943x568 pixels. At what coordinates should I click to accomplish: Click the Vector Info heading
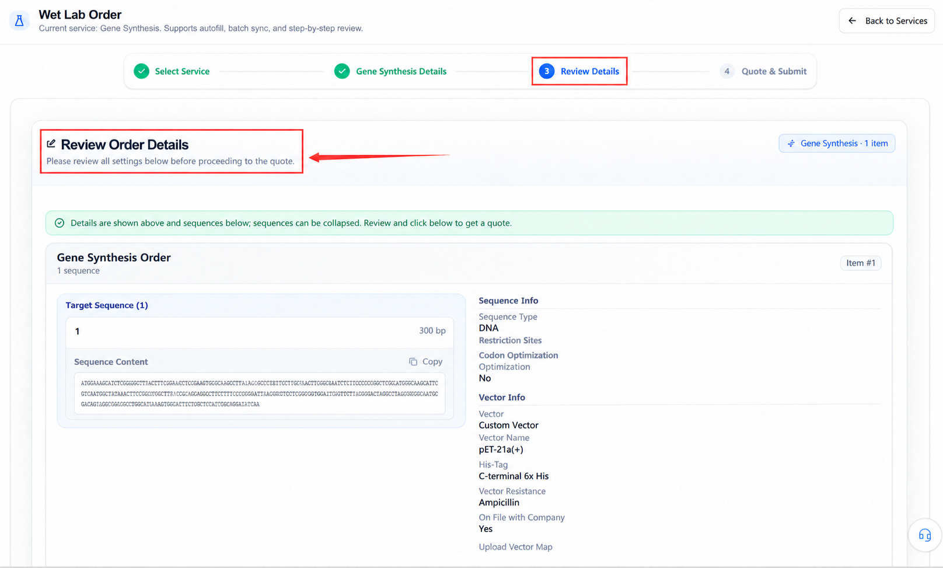tap(502, 398)
